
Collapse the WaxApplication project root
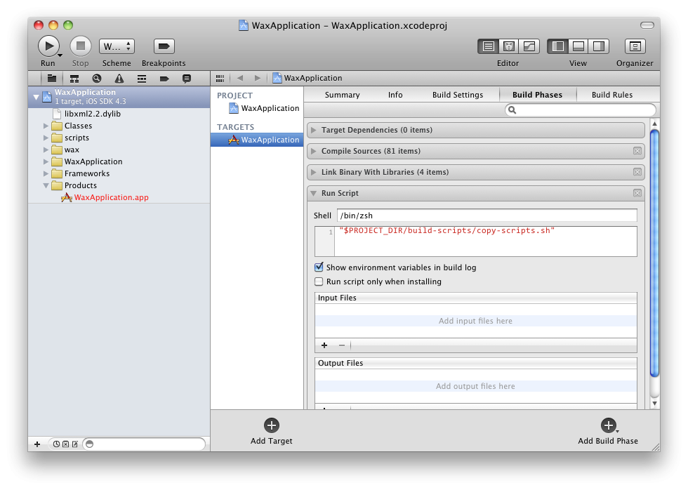click(36, 97)
